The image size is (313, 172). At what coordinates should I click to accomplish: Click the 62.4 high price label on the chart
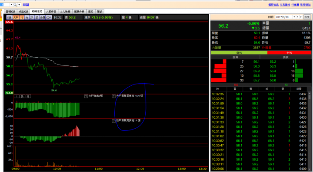(x=17, y=38)
